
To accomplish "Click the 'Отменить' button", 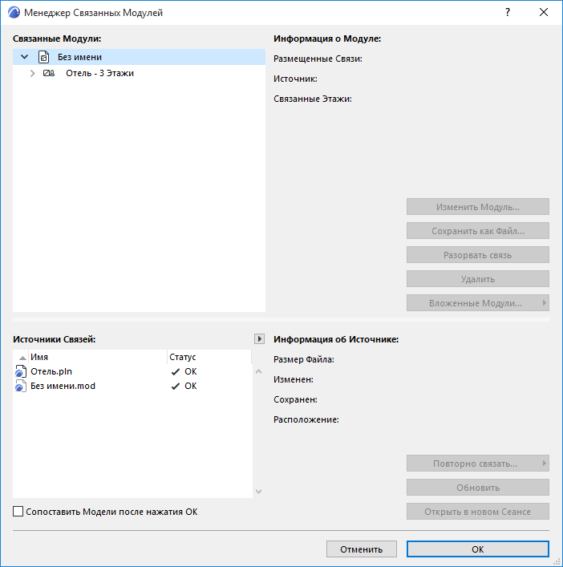I will tap(361, 549).
